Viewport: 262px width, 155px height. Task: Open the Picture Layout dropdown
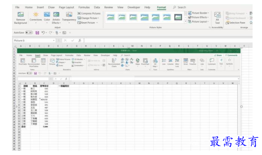(198, 22)
